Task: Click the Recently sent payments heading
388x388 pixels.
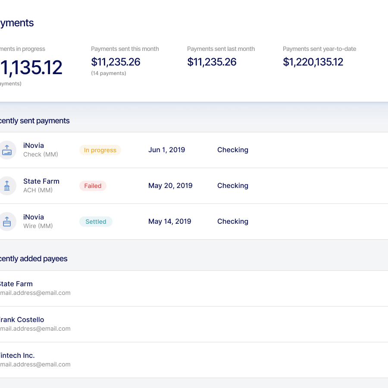Action: [34, 121]
